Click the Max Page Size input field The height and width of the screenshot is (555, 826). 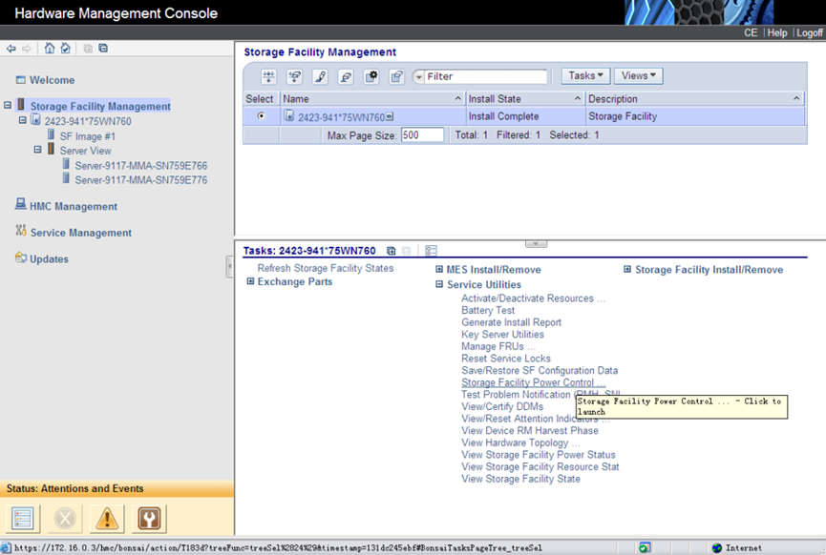(x=422, y=135)
